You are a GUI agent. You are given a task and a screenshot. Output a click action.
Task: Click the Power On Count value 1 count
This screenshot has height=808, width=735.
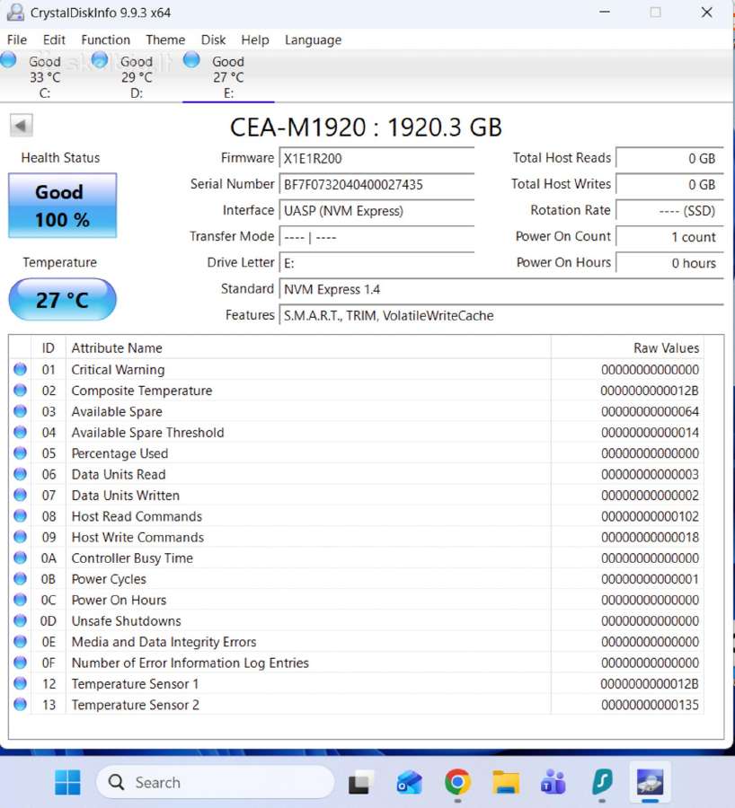670,237
